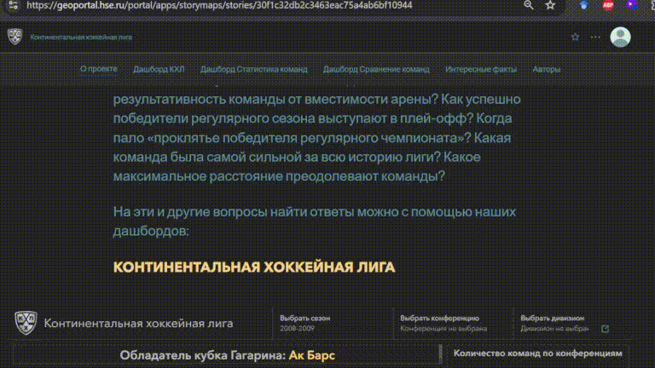The height and width of the screenshot is (368, 655).
Task: Open the user profile avatar
Action: point(620,37)
